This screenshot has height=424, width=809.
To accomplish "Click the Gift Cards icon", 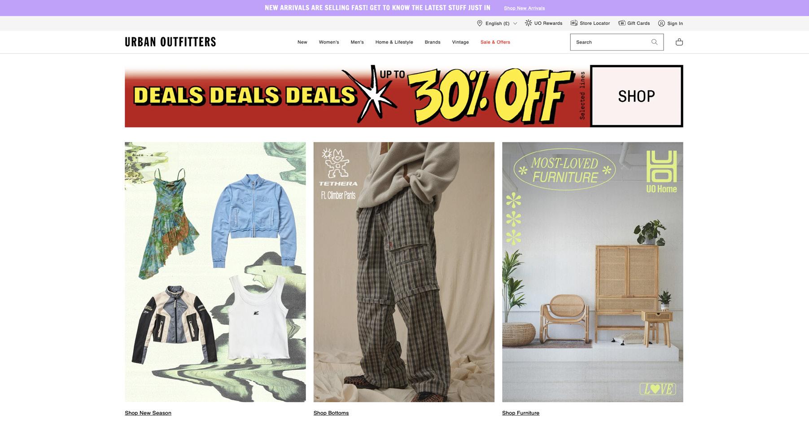I will point(622,23).
